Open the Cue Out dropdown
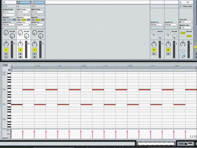This screenshot has height=148, width=197. (x=186, y=22)
